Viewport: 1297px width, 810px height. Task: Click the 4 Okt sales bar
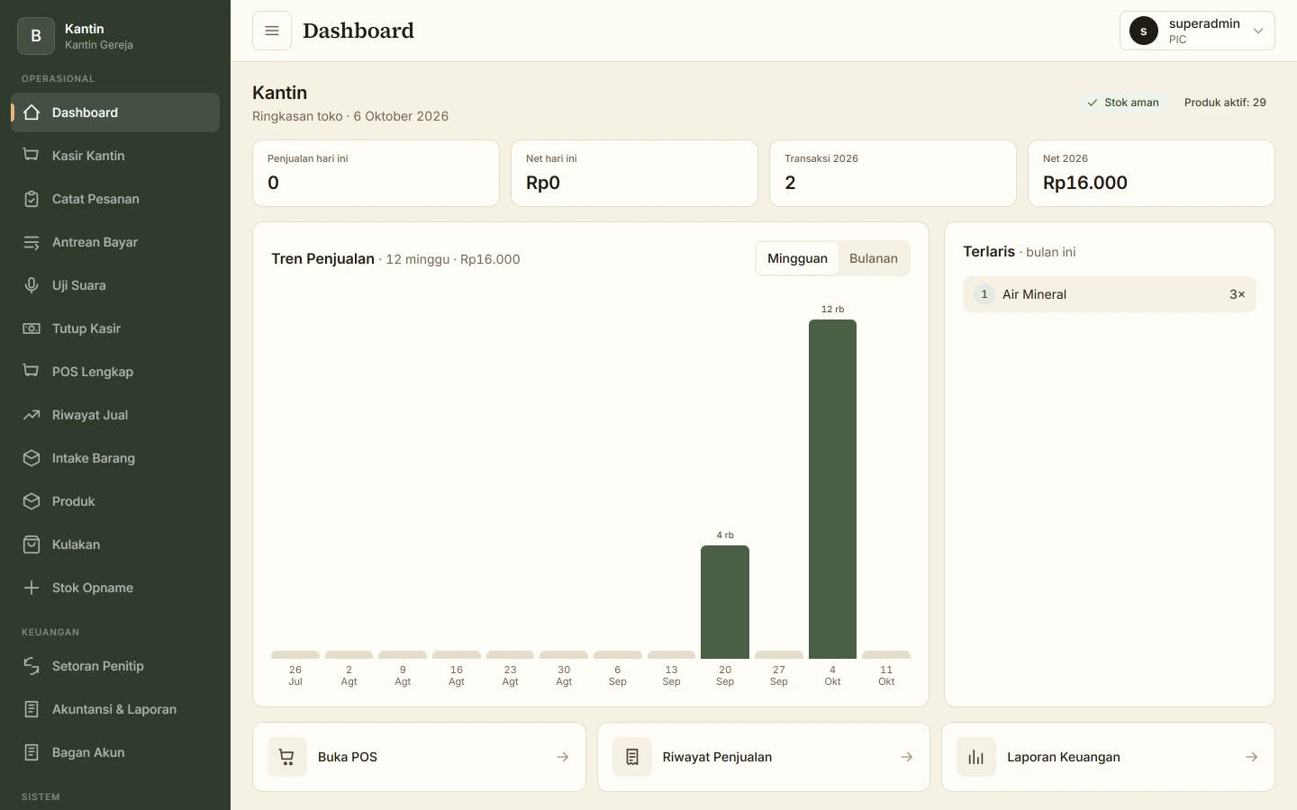pyautogui.click(x=832, y=490)
